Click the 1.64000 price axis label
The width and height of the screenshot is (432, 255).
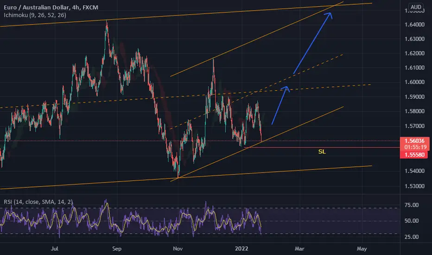(414, 25)
